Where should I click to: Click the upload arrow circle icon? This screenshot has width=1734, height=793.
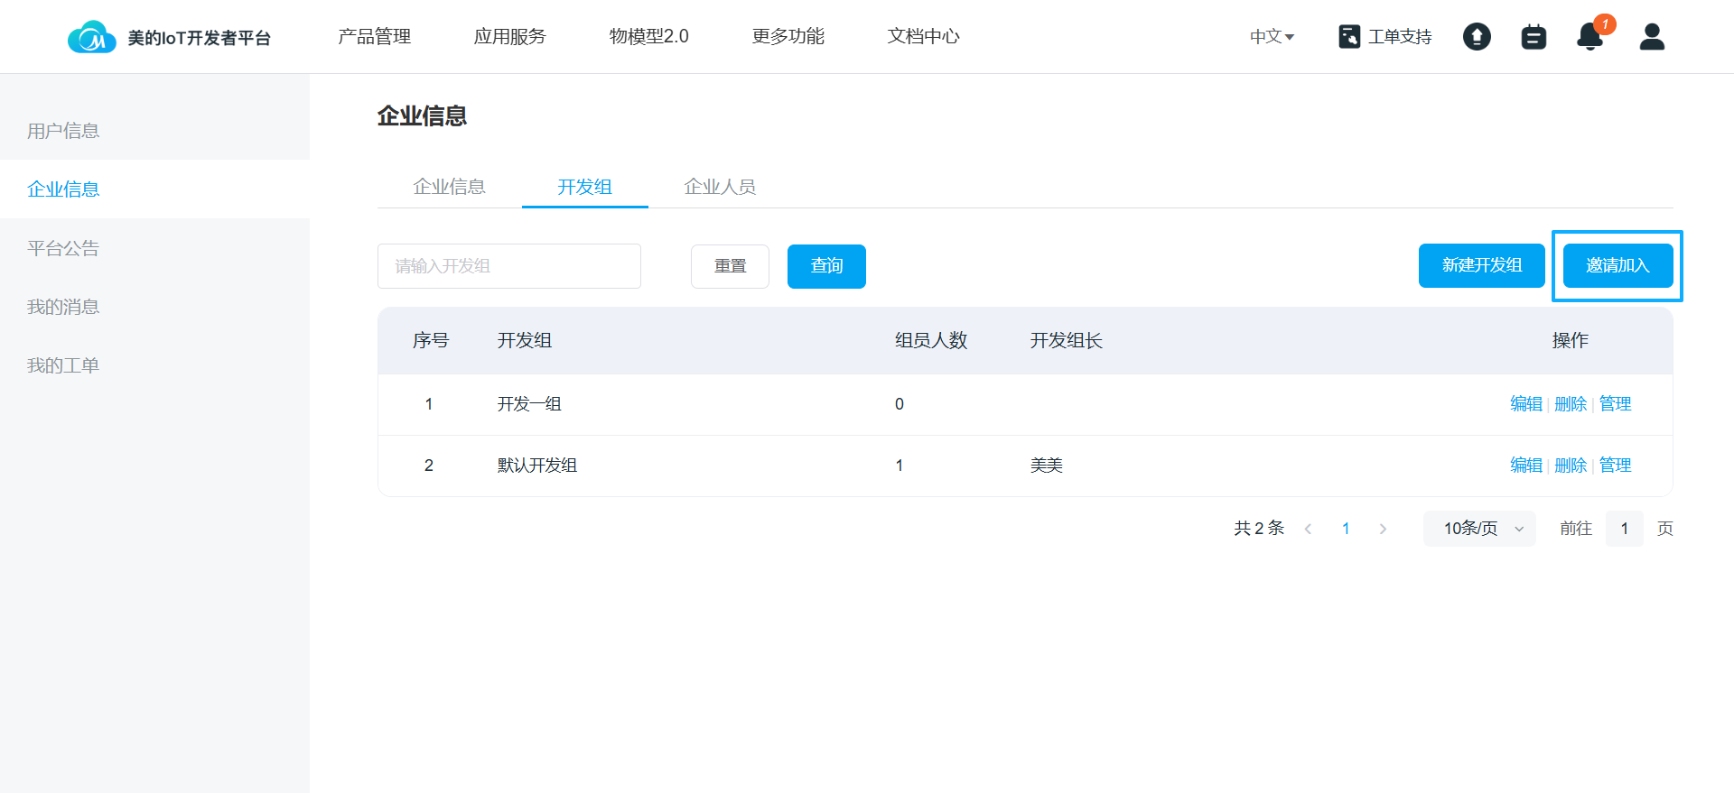1477,37
